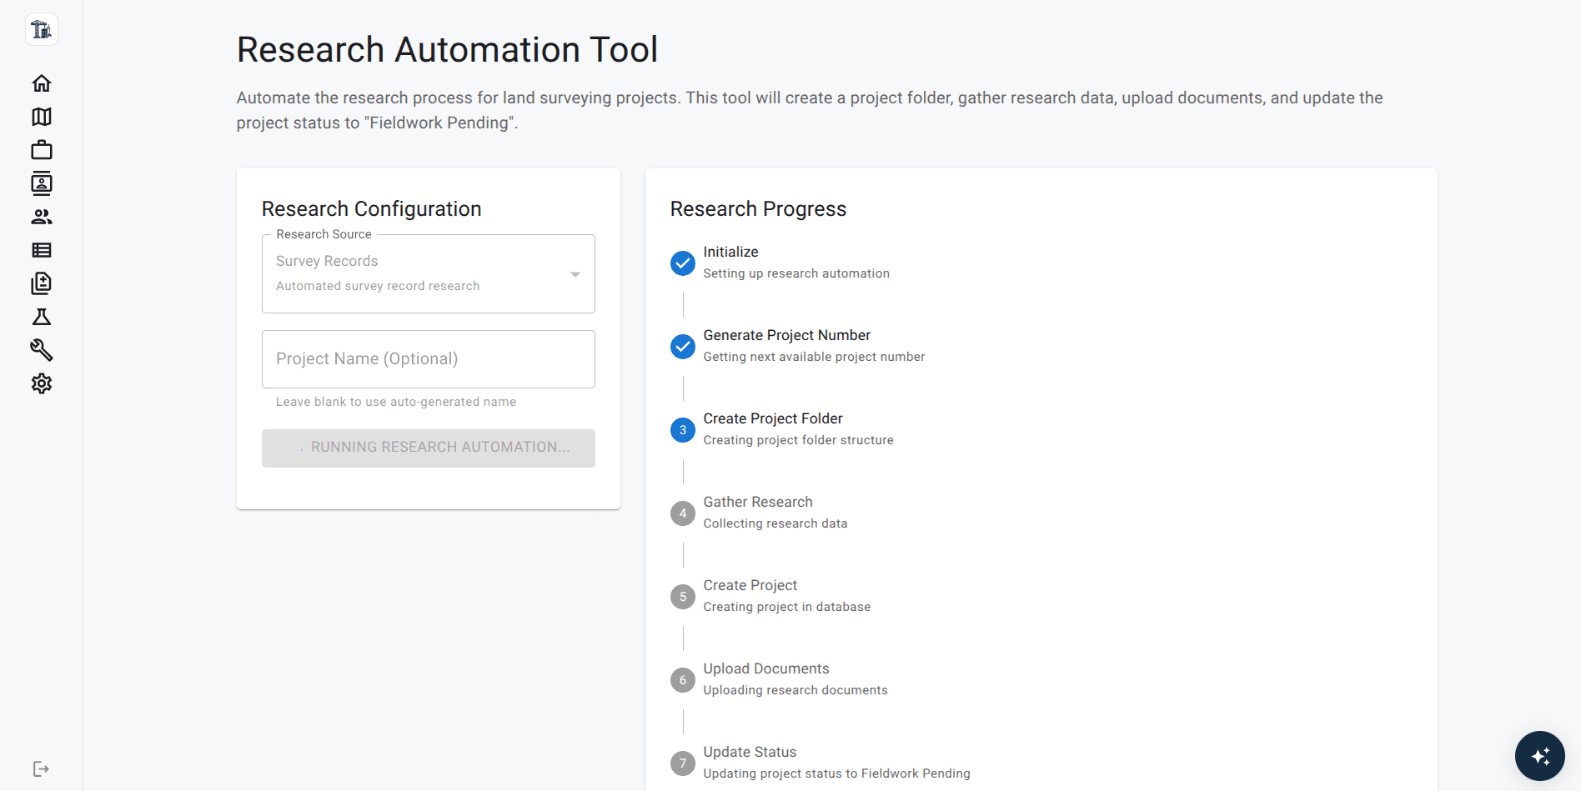Viewport: 1581px width, 791px height.
Task: Click the step 4 Gather Research circle
Action: pos(683,513)
